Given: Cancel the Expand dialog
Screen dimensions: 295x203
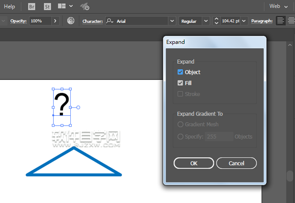Looking at the screenshot, I should 236,163.
